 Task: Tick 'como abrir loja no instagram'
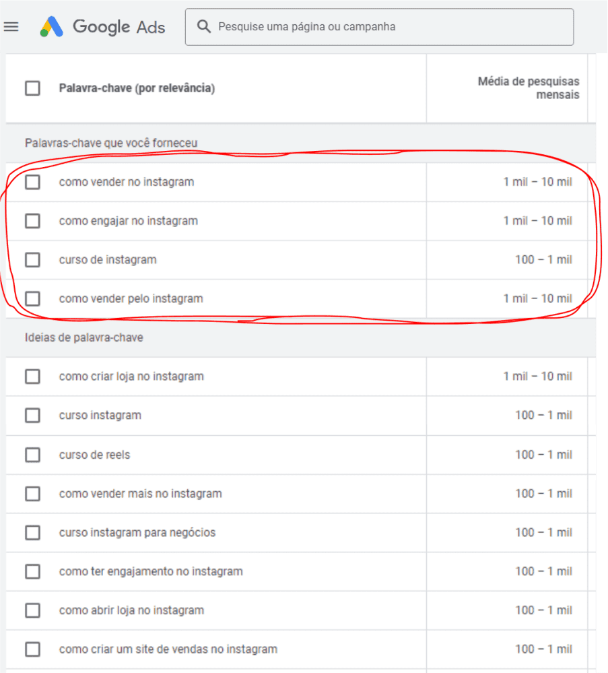(x=32, y=610)
